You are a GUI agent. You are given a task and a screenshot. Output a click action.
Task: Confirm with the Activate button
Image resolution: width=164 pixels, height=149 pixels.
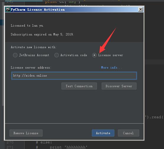(x=103, y=133)
